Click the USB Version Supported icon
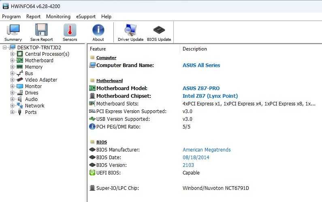 click(92, 119)
